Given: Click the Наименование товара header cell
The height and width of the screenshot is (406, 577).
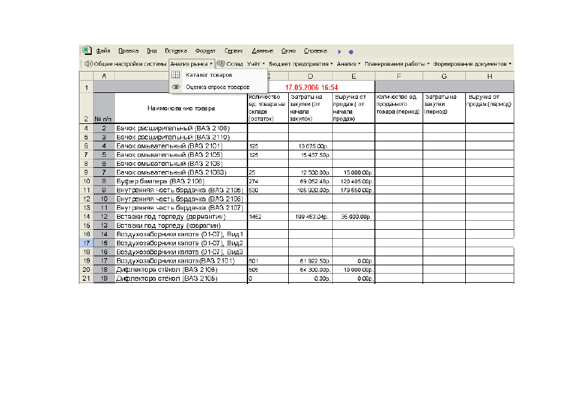Looking at the screenshot, I should click(181, 108).
